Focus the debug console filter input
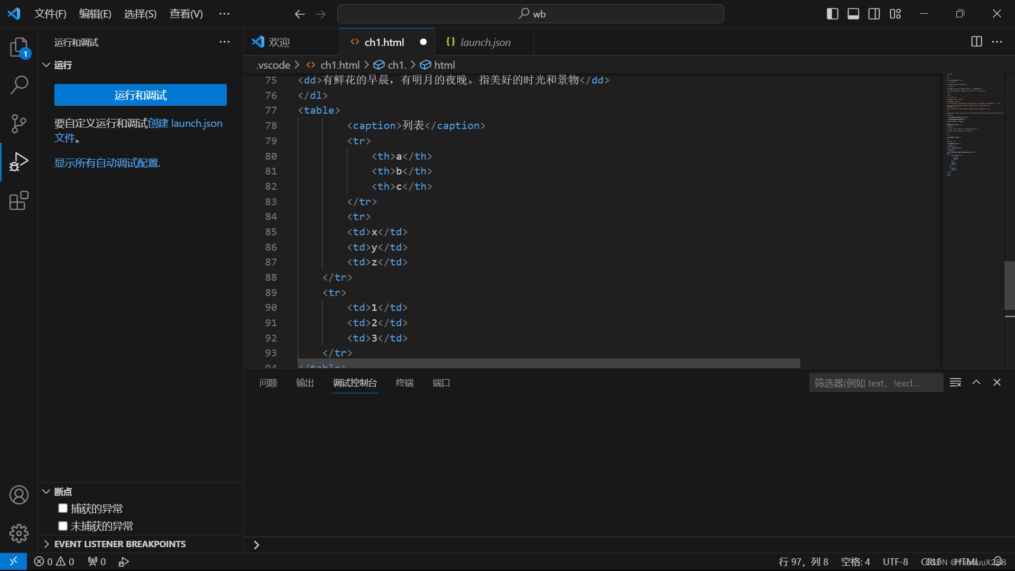Image resolution: width=1015 pixels, height=571 pixels. click(875, 383)
